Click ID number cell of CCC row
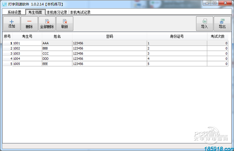This screenshot has height=151, width=234. coord(177,53)
